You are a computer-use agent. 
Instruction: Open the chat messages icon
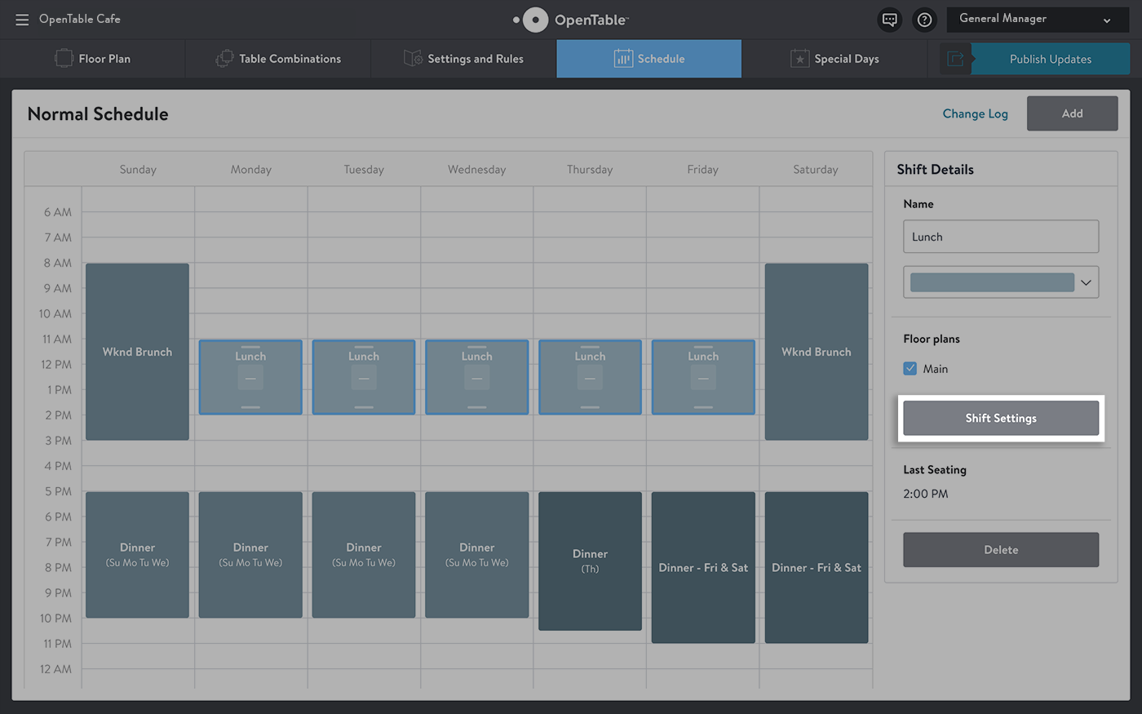[890, 20]
